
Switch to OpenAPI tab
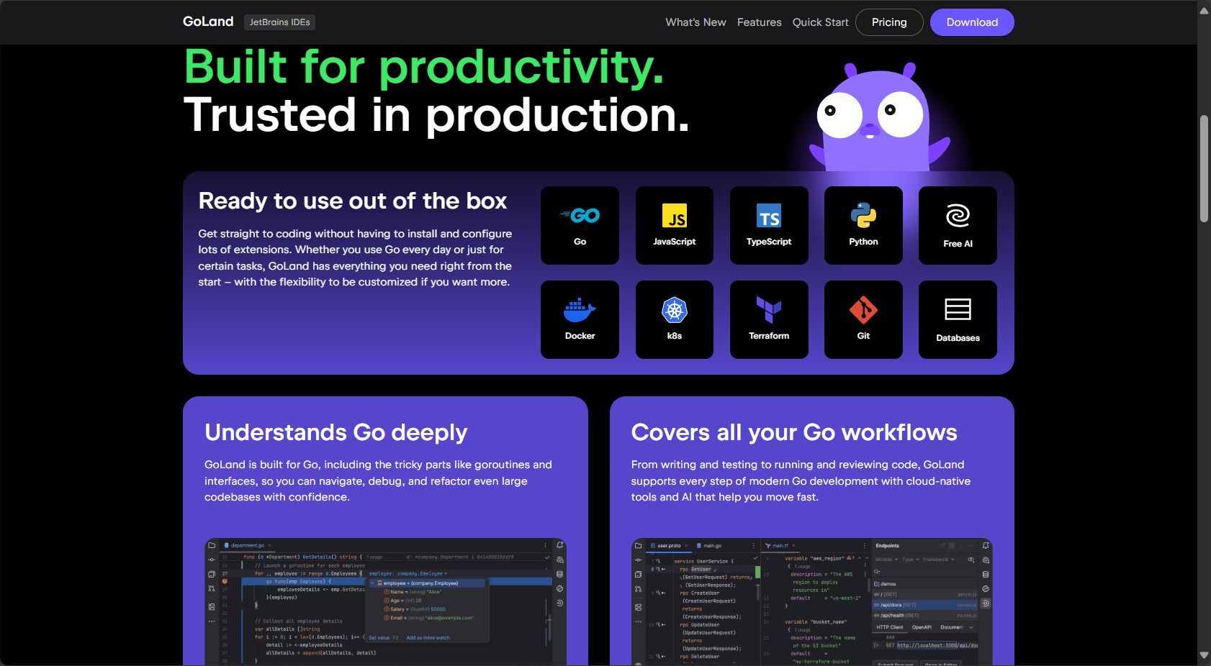pyautogui.click(x=922, y=627)
